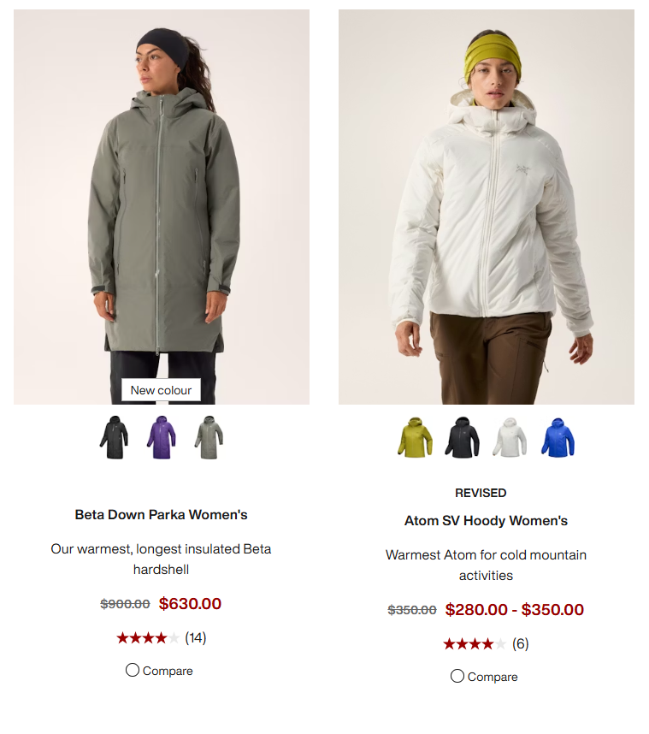The height and width of the screenshot is (734, 649).
Task: Open the (6) reviews count
Action: (x=521, y=643)
